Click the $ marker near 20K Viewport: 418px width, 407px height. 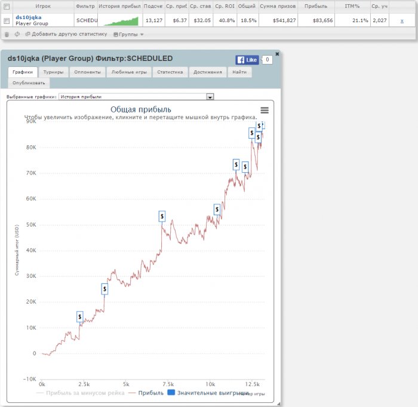click(x=105, y=289)
